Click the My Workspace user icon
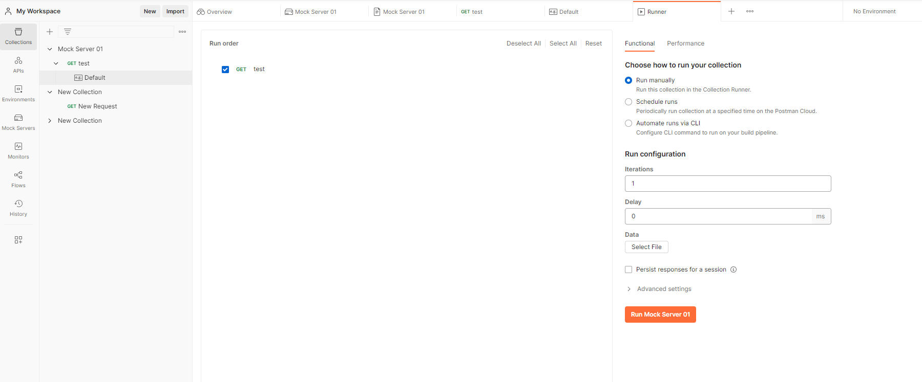The height and width of the screenshot is (382, 922). tap(8, 11)
